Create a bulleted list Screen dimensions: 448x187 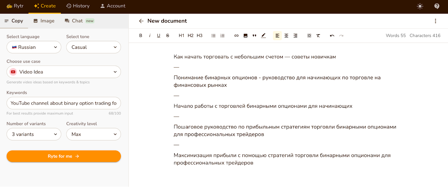213,35
